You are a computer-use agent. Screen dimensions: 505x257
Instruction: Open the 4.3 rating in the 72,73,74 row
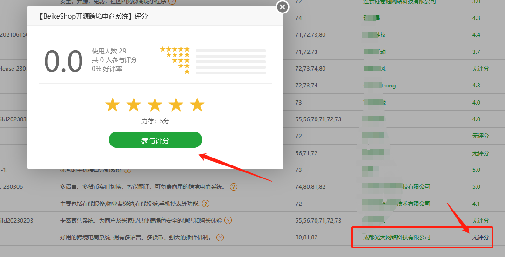click(476, 86)
